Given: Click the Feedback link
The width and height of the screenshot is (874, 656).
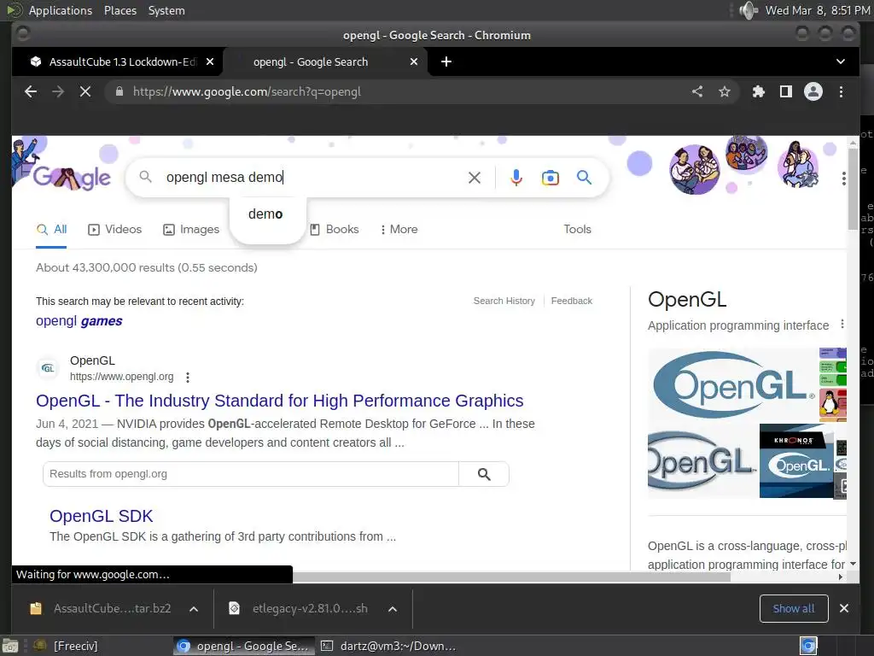Looking at the screenshot, I should 571,301.
